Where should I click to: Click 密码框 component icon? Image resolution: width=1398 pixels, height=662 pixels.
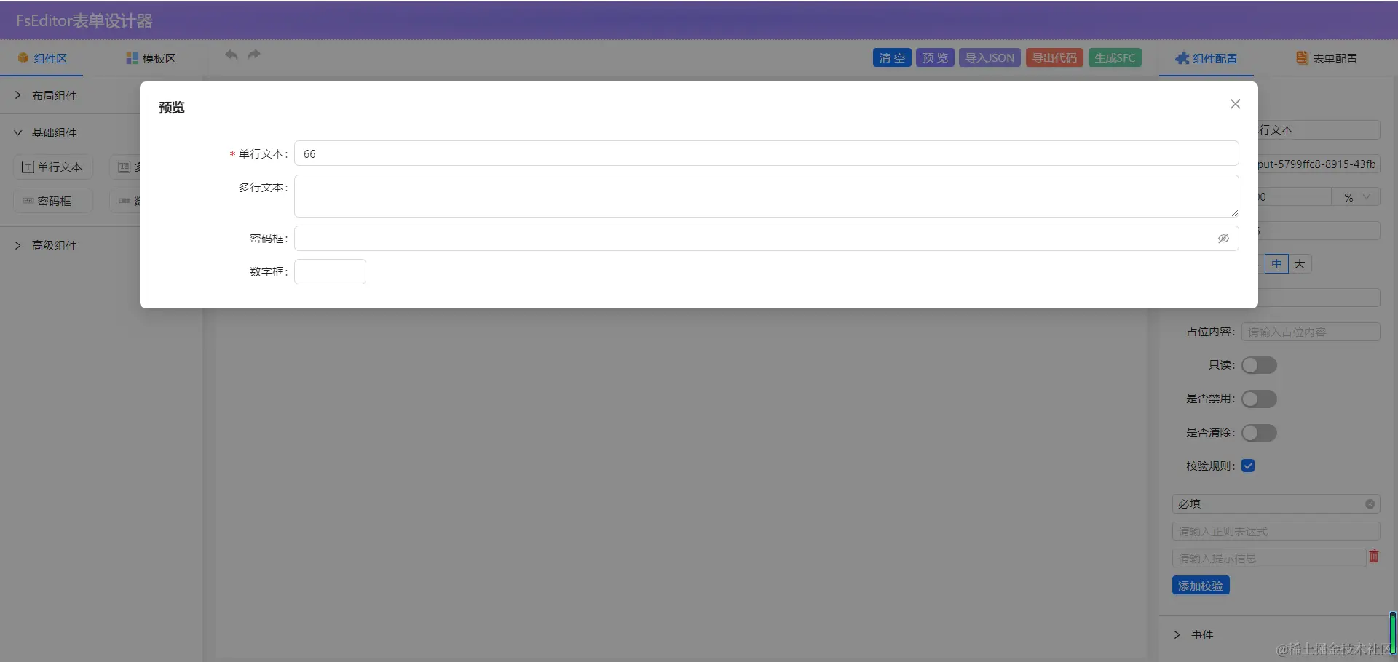click(x=28, y=201)
